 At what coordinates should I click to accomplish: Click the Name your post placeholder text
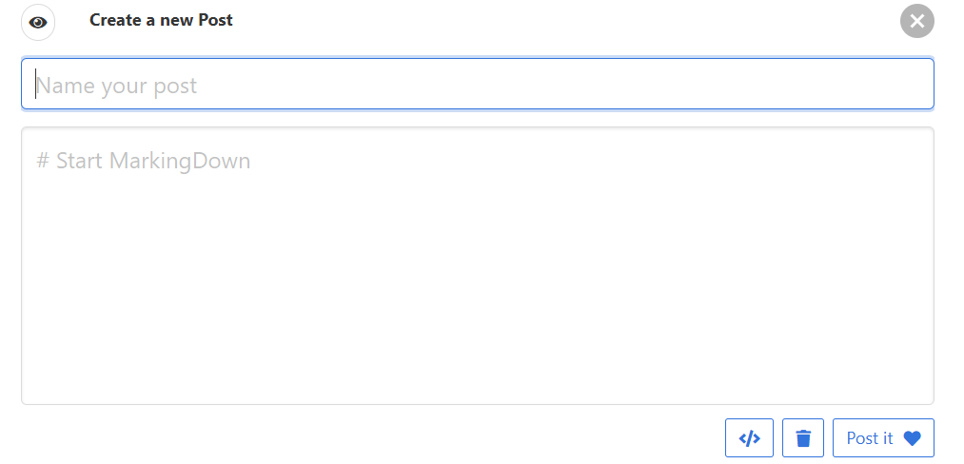click(116, 86)
